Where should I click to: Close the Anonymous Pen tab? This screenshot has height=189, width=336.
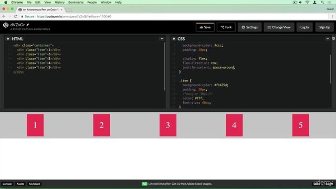(x=61, y=9)
